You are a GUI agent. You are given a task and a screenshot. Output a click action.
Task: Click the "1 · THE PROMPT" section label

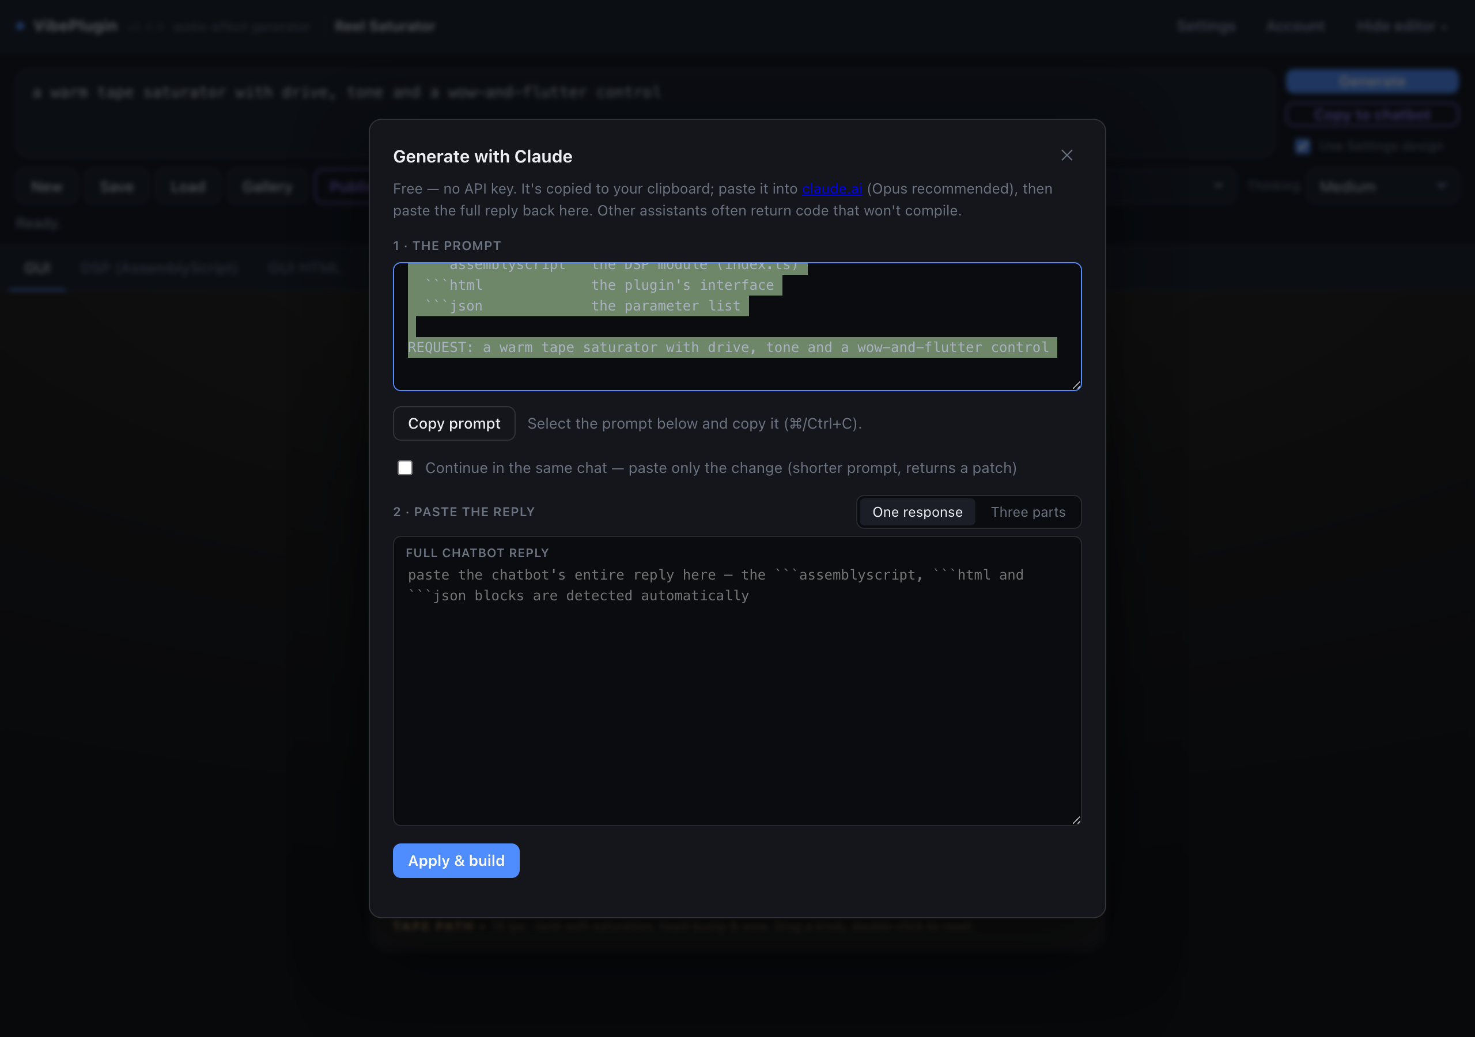[447, 245]
